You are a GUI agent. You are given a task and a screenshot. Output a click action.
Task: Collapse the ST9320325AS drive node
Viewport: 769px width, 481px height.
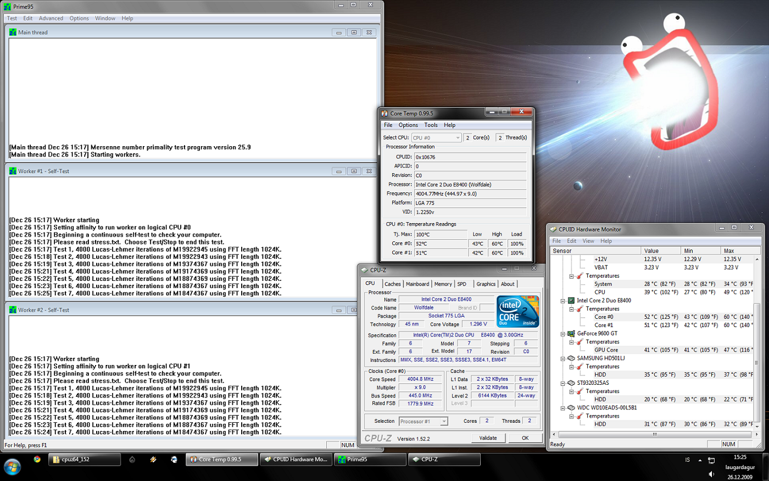click(x=563, y=383)
